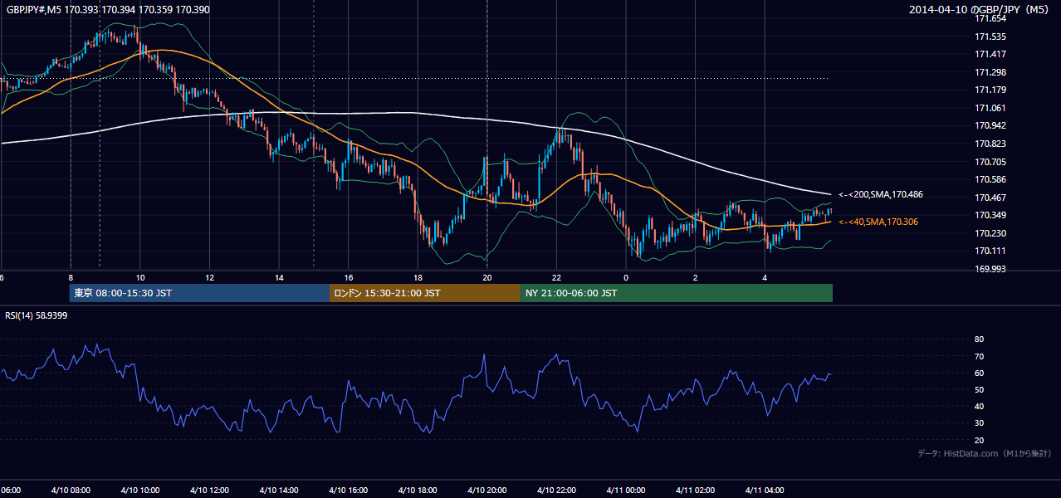Image resolution: width=1061 pixels, height=498 pixels.
Task: Click the RSI 30 level label
Action: 980,423
